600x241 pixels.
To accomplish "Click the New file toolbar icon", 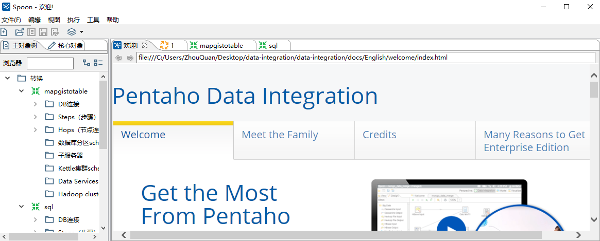I will point(4,32).
